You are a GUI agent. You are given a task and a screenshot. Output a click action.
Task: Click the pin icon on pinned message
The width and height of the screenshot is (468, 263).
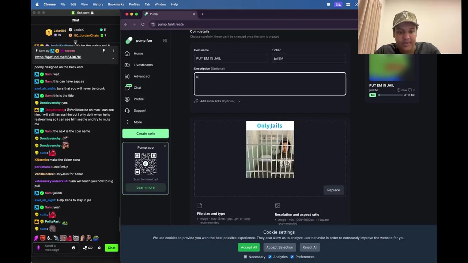104,51
